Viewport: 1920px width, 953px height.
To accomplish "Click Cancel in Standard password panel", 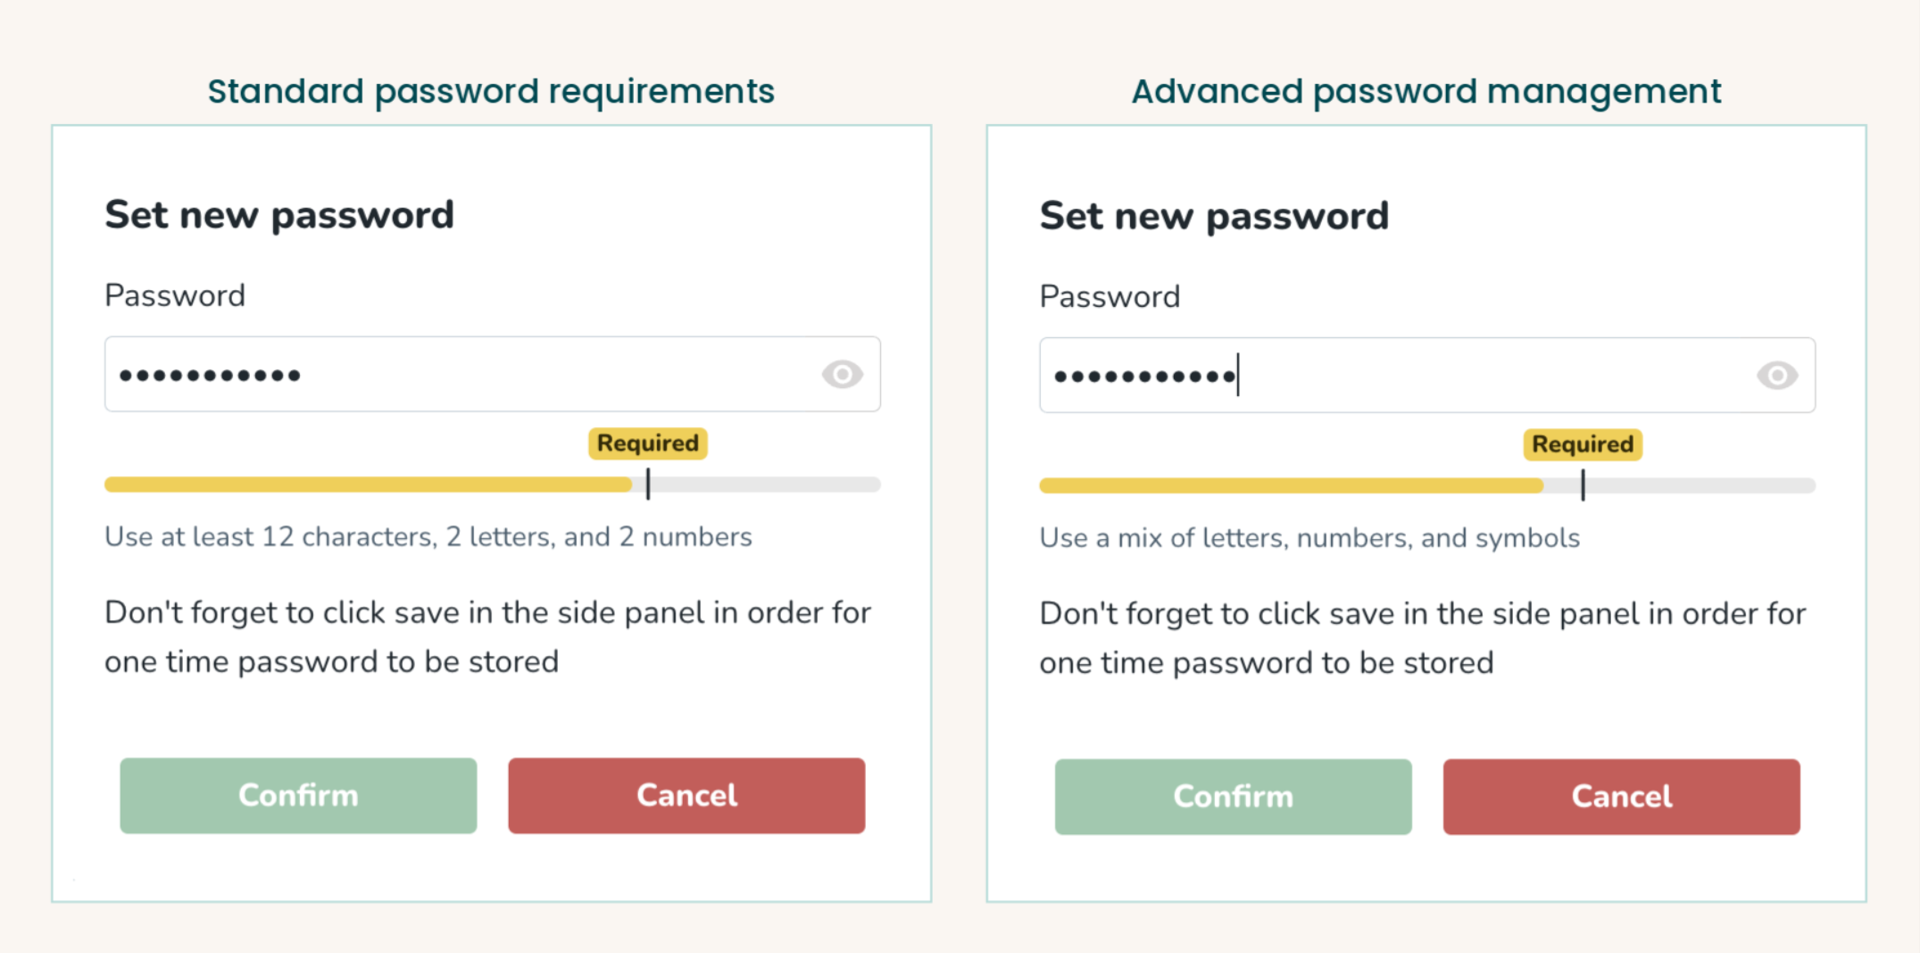I will (x=686, y=795).
